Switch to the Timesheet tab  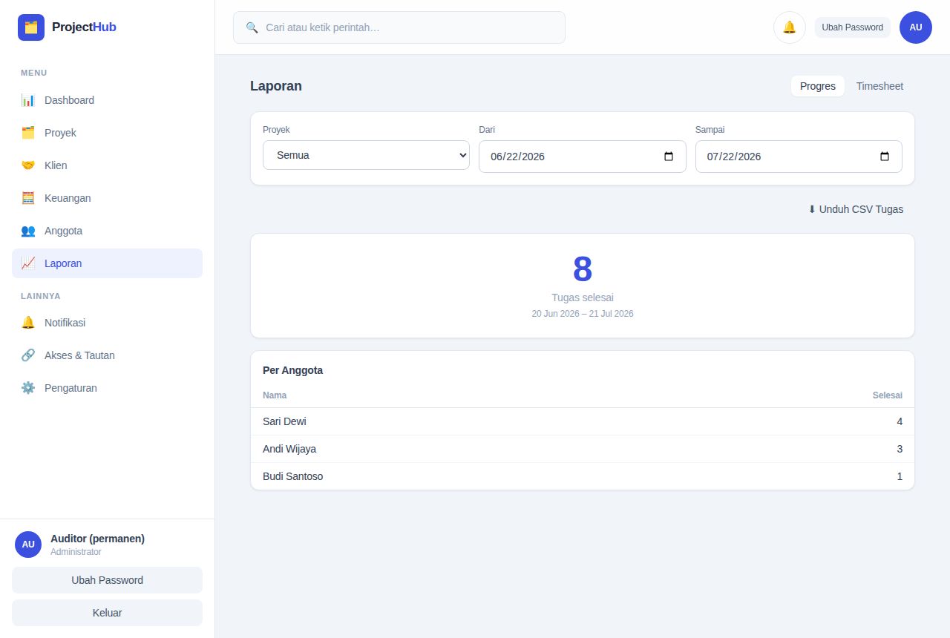point(879,86)
